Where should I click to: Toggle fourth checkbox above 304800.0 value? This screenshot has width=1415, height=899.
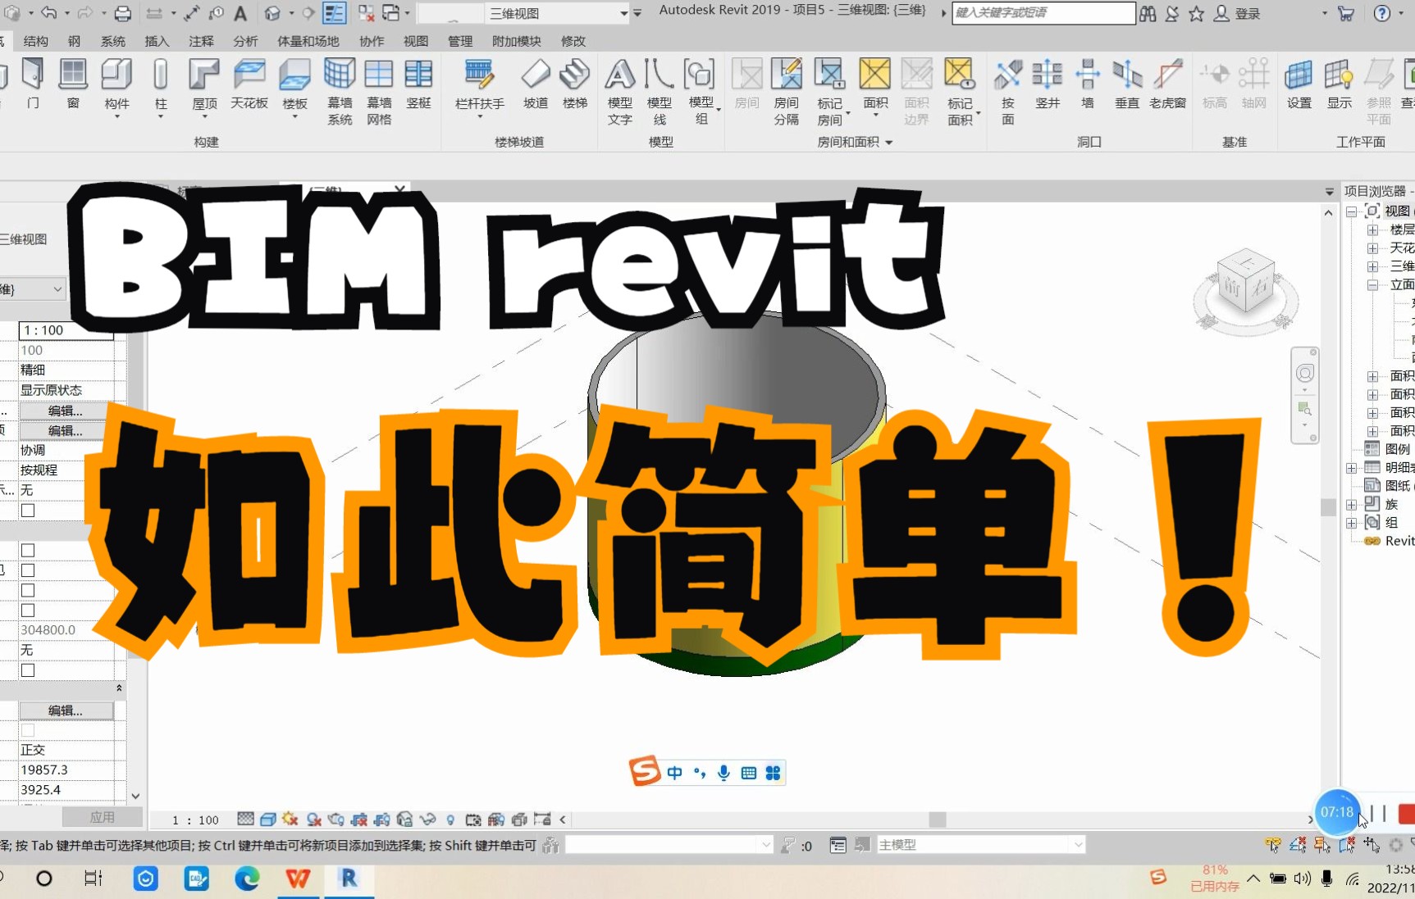[x=28, y=611]
